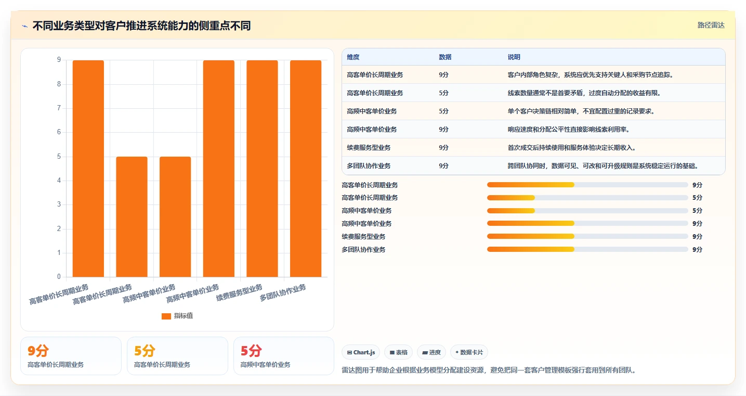Click the y-axis tick label 7
This screenshot has width=746, height=396.
[59, 108]
